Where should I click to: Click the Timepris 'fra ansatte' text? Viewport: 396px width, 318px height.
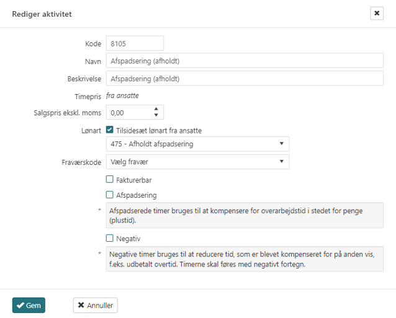tap(122, 95)
